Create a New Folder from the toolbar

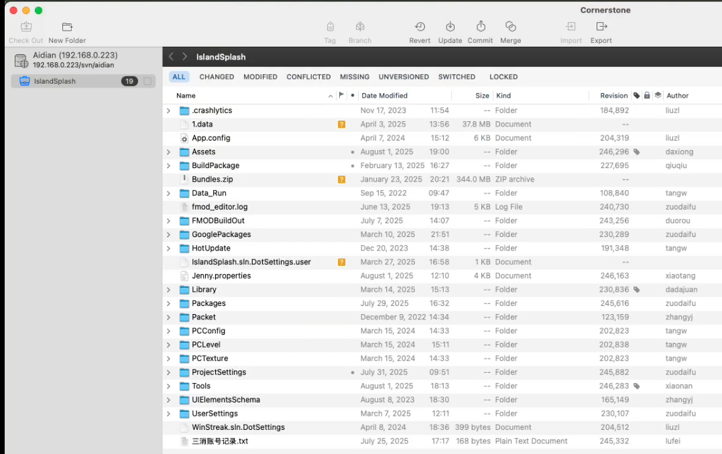tap(67, 27)
